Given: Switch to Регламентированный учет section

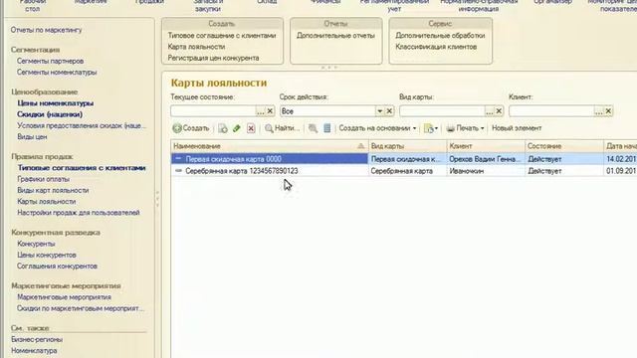Looking at the screenshot, I should tap(394, 5).
